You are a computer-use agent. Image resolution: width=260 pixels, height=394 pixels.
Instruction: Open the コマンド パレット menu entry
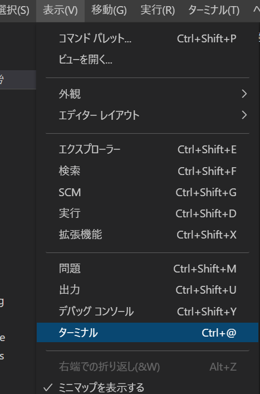point(148,38)
